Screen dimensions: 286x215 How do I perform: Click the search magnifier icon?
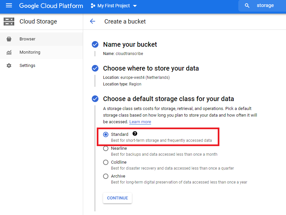[x=247, y=6]
